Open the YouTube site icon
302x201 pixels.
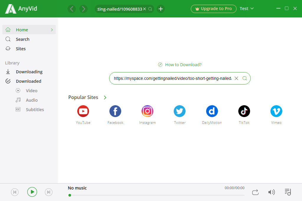click(x=83, y=111)
